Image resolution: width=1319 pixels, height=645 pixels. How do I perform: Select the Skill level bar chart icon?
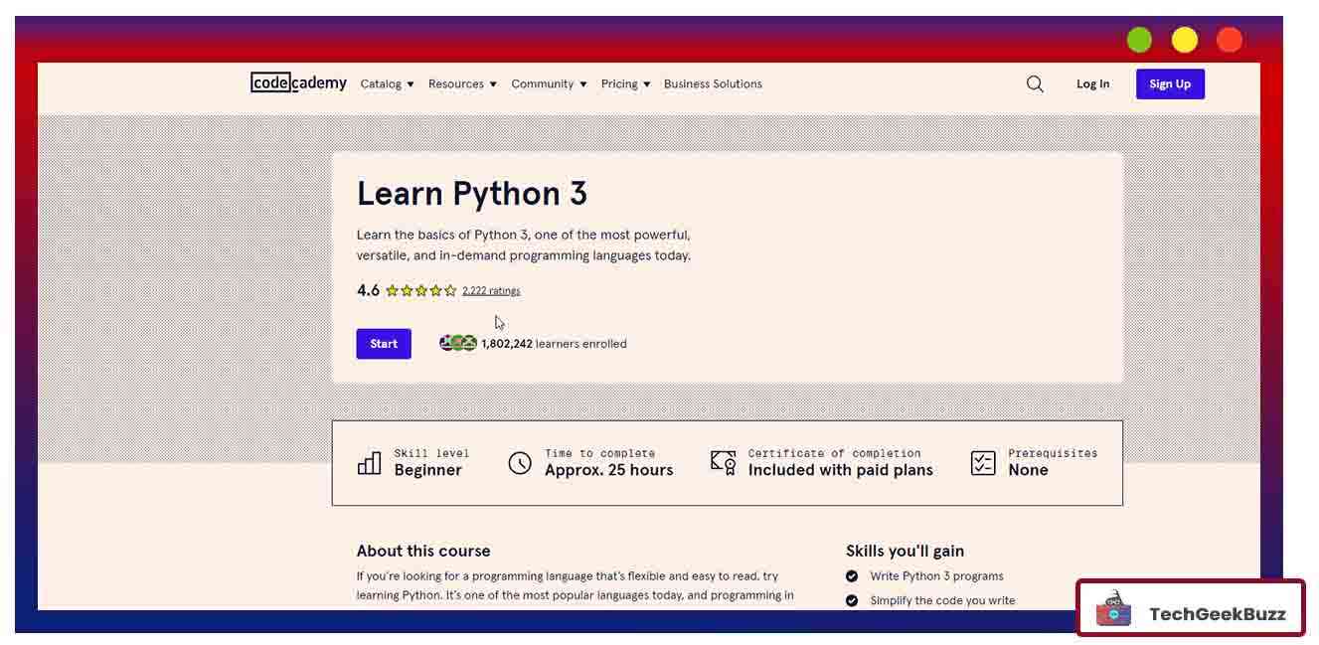click(x=369, y=461)
